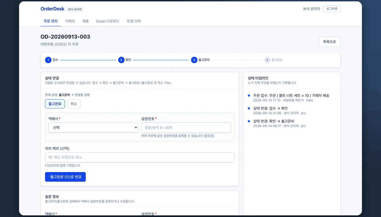The width and height of the screenshot is (381, 217).
Task: Select the 출고완료 status option
Action: (x=55, y=104)
